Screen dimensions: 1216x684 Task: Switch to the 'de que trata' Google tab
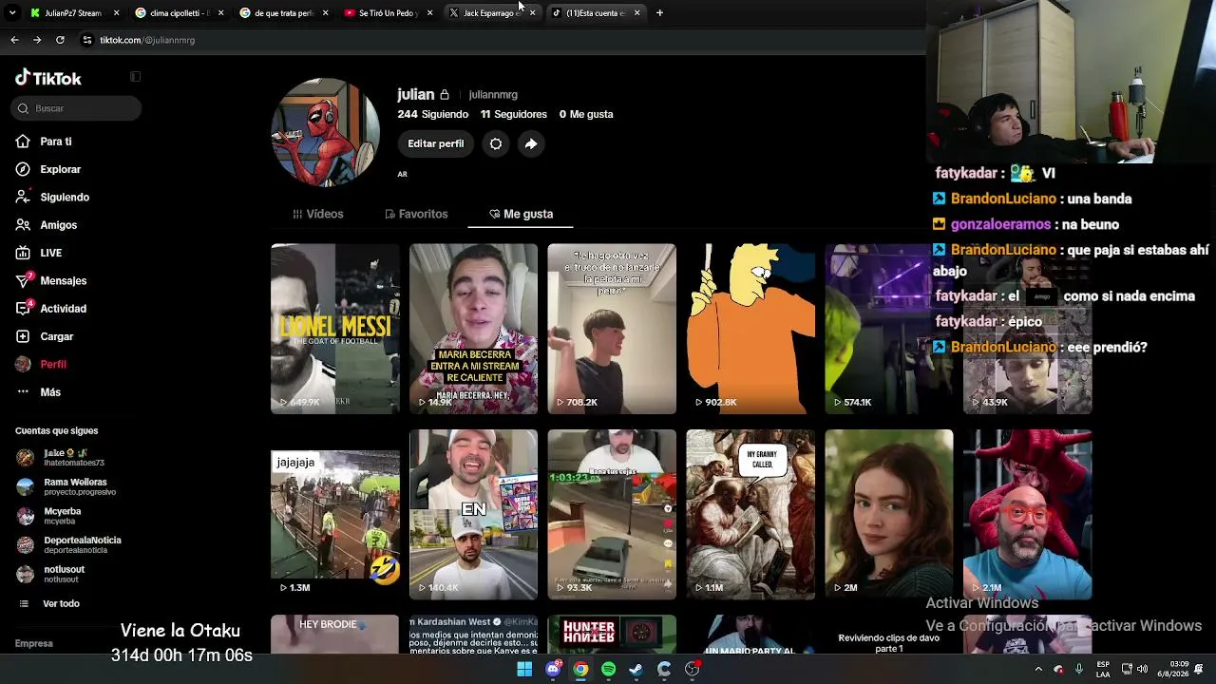283,13
